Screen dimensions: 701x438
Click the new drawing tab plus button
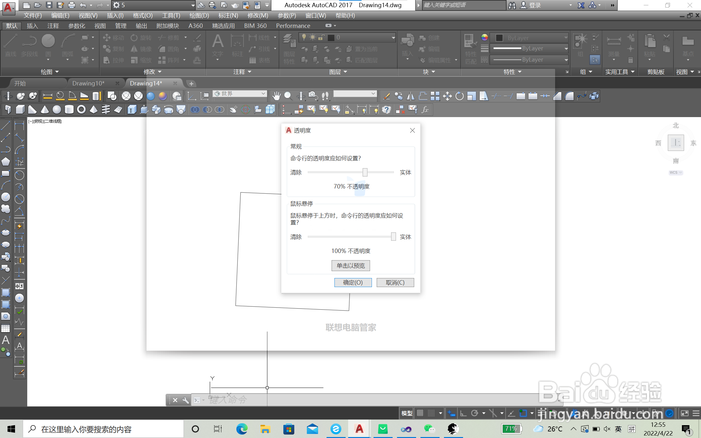[x=191, y=84]
